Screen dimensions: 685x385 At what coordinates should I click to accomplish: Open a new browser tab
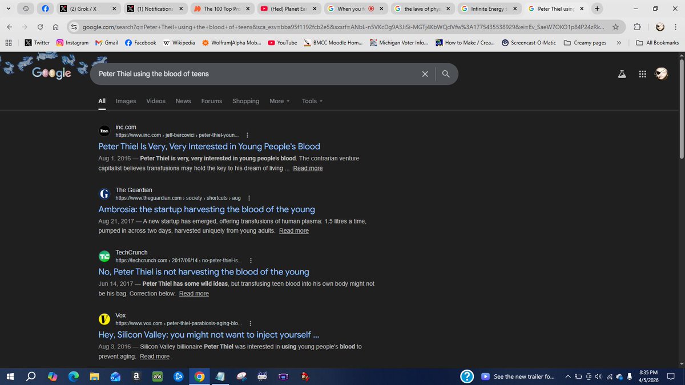pos(597,9)
